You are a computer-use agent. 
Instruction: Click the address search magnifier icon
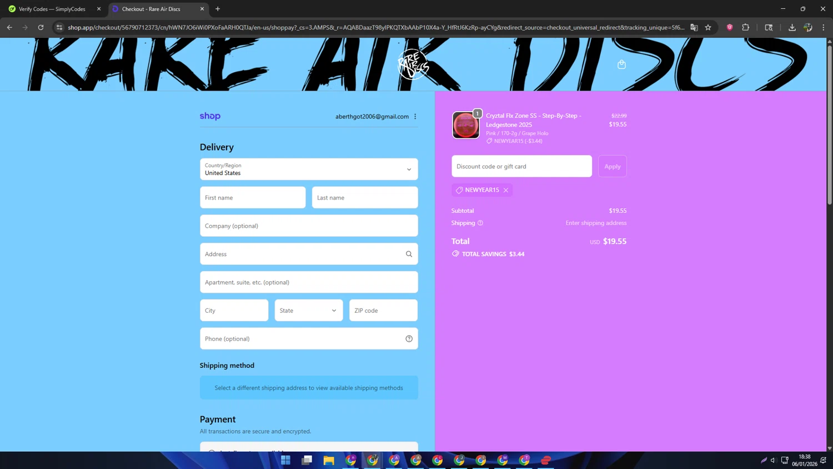coord(409,254)
